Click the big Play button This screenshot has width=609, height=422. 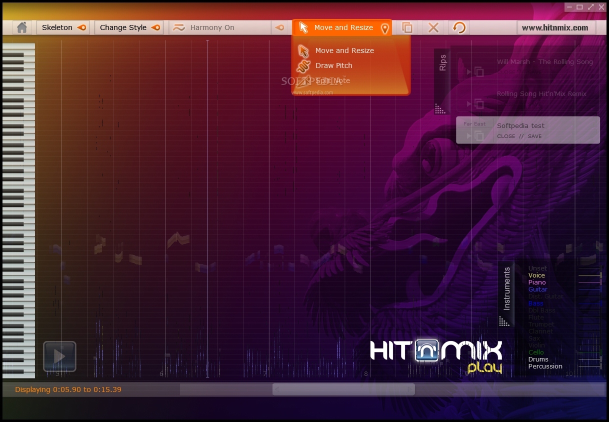[x=59, y=356]
